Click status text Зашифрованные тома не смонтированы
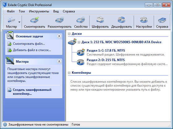 [x=38, y=125]
